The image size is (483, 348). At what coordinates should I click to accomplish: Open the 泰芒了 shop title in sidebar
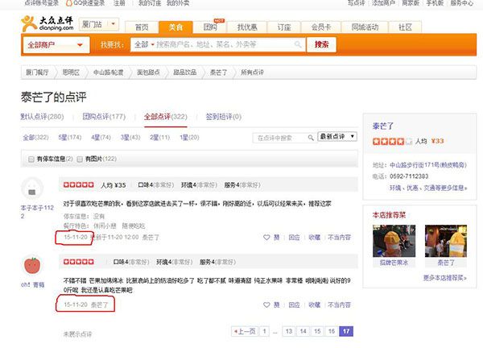383,126
